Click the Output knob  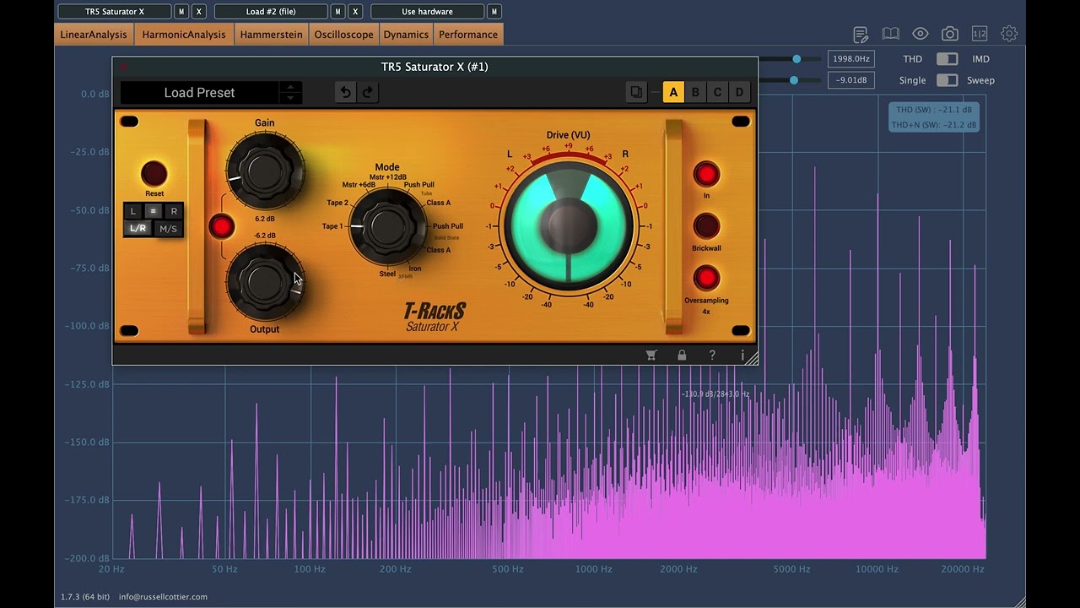click(265, 282)
